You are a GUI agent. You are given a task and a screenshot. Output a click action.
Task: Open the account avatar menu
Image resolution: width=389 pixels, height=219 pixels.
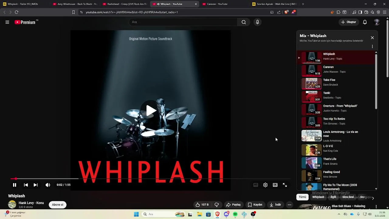(x=377, y=22)
